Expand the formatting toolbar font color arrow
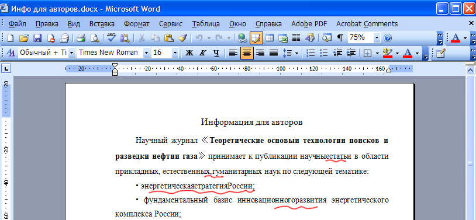Viewport: 476px width, 220px height. 417,53
